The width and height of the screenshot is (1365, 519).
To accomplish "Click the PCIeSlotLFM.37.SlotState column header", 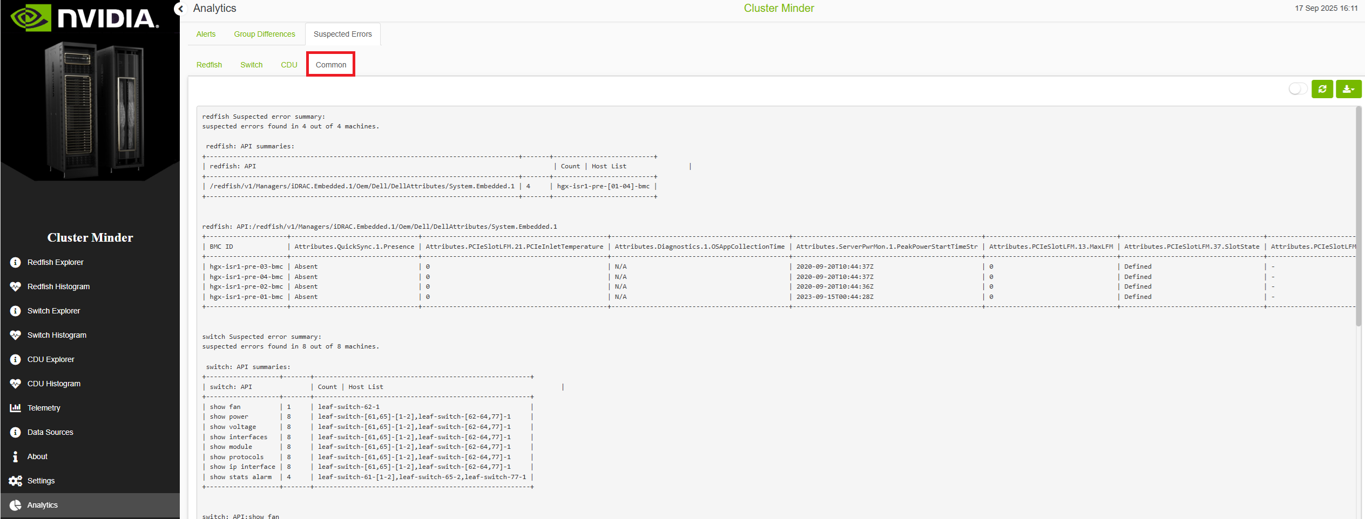I will pyautogui.click(x=1192, y=247).
